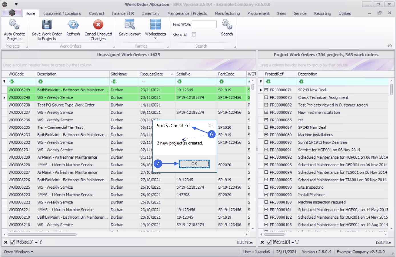
Task: Click the Auto Create Projects gear icon
Action: (14, 25)
